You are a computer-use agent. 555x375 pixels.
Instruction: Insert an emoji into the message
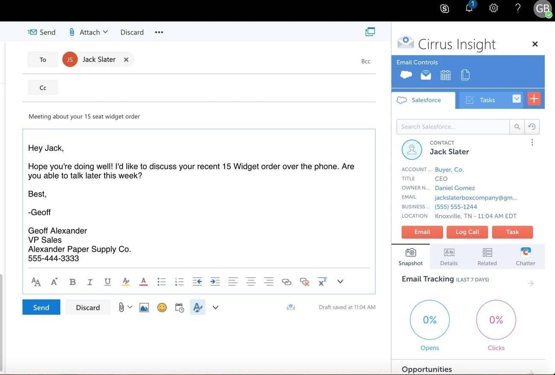click(x=162, y=306)
